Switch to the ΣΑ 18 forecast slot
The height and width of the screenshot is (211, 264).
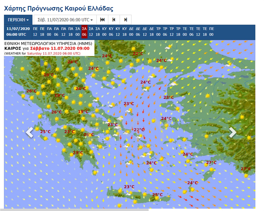click(x=98, y=32)
